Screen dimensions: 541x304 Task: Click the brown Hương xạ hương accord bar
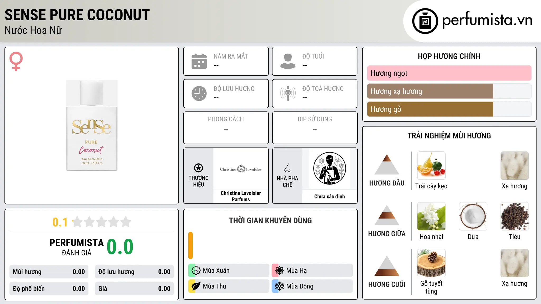pos(430,91)
